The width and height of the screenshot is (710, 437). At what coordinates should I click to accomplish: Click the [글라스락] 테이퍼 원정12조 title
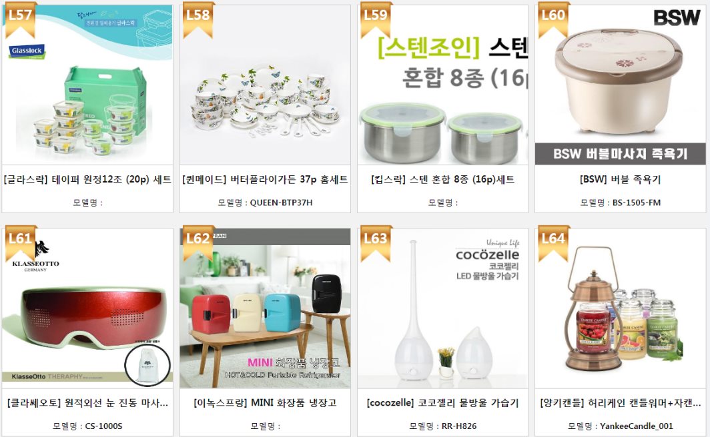87,179
